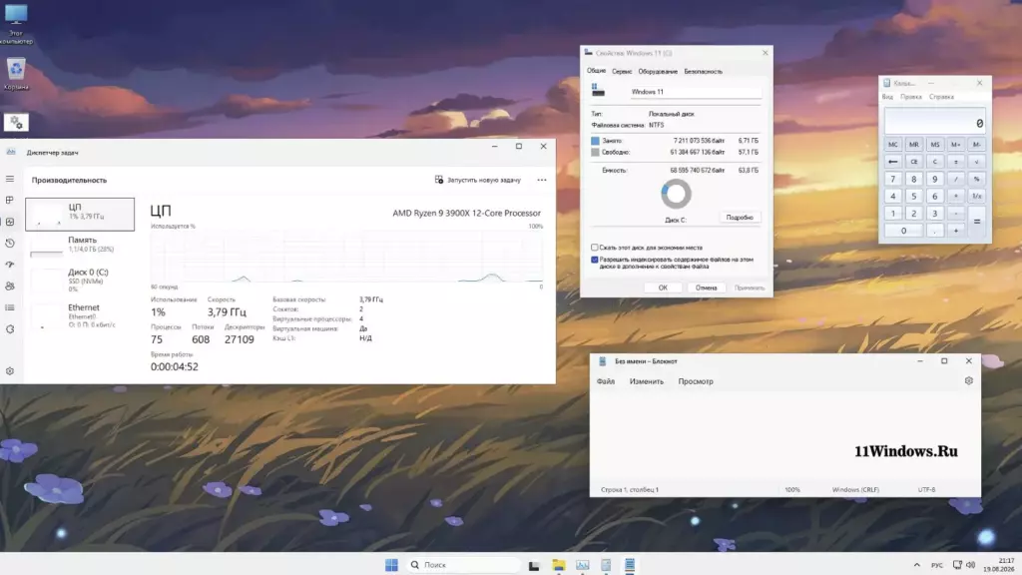The height and width of the screenshot is (575, 1022).
Task: Switch to Безопасность tab in disk properties
Action: [x=704, y=71]
